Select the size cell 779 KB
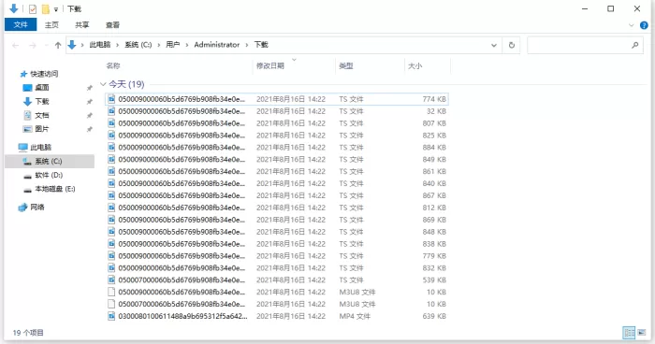Screen dimensions: 655x344 (434, 256)
